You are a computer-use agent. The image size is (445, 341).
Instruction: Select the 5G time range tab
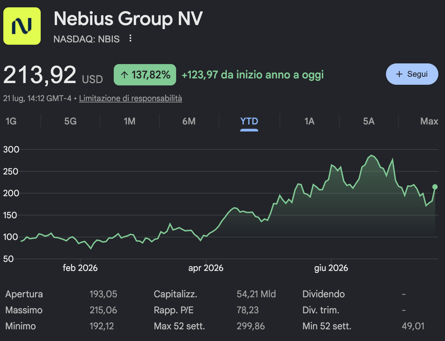click(70, 121)
